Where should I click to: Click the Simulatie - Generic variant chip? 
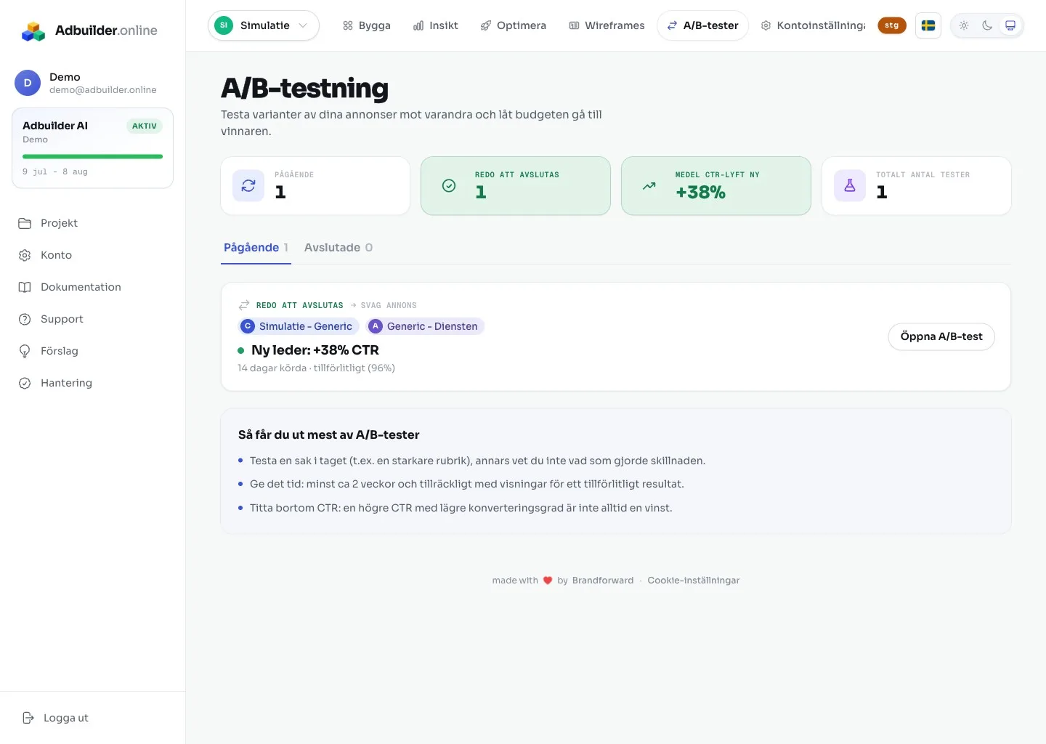pos(299,326)
